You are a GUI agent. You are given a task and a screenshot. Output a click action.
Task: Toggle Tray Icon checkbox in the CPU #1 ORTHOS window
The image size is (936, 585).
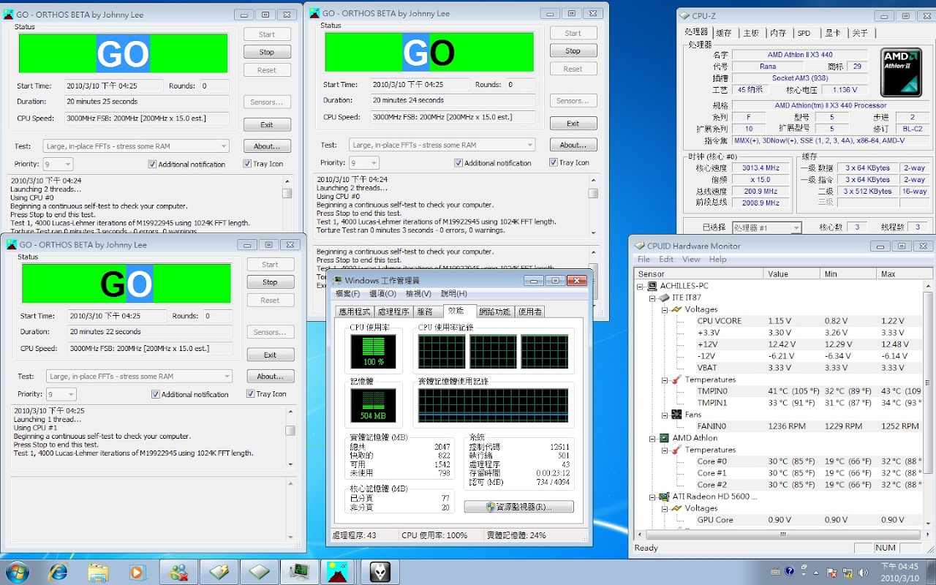(250, 394)
